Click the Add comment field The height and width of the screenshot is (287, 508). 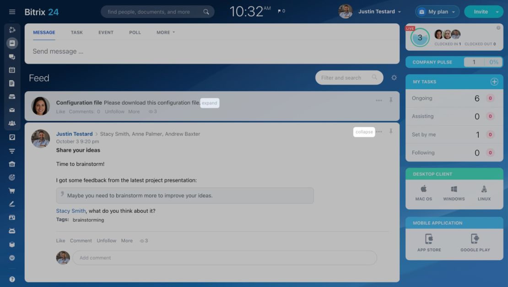(x=225, y=258)
